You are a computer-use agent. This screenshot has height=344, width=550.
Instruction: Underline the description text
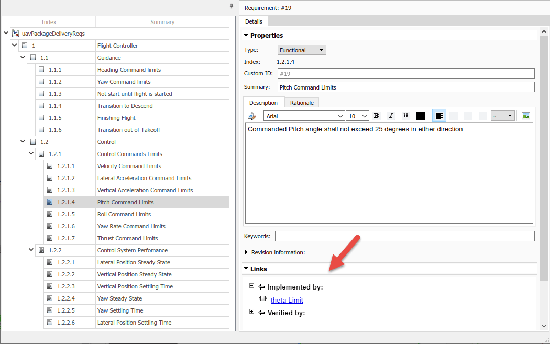405,116
